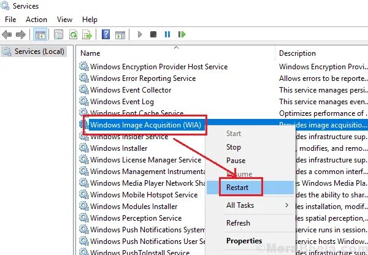Click the Forward arrow in toolbar
The height and width of the screenshot is (255, 368).
click(21, 35)
